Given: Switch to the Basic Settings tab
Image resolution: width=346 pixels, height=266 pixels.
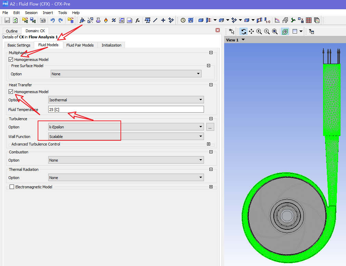Looking at the screenshot, I should (19, 45).
